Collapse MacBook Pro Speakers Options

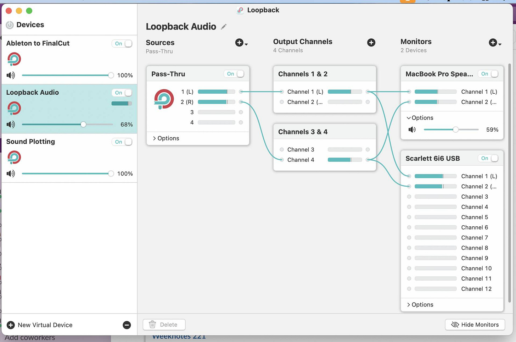tap(420, 118)
